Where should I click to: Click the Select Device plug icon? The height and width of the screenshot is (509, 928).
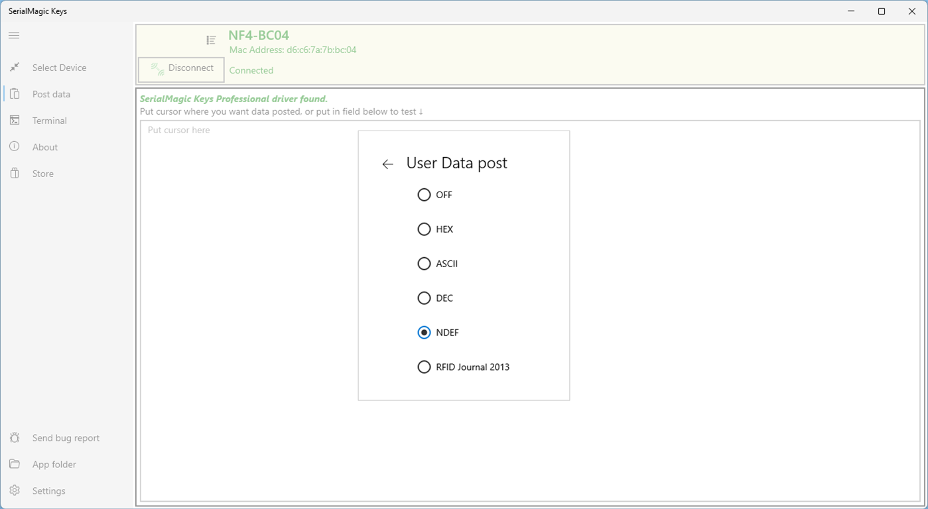15,68
